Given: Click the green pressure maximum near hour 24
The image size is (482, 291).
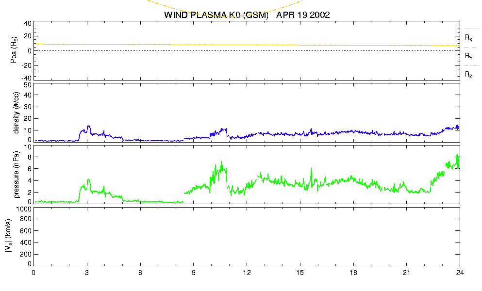Looking at the screenshot, I should click(458, 155).
